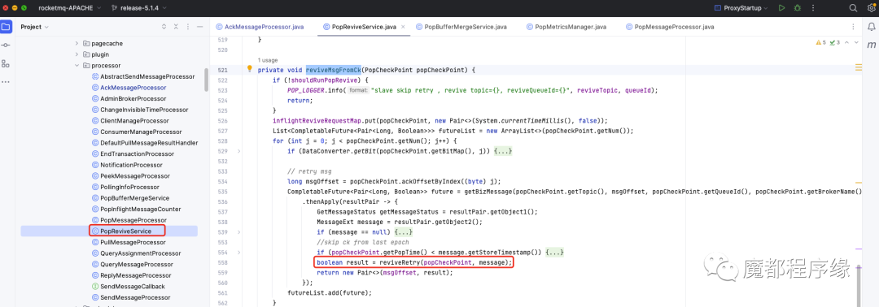Open IDE settings gear icon
Viewport: 879px width, 307px height.
(871, 8)
